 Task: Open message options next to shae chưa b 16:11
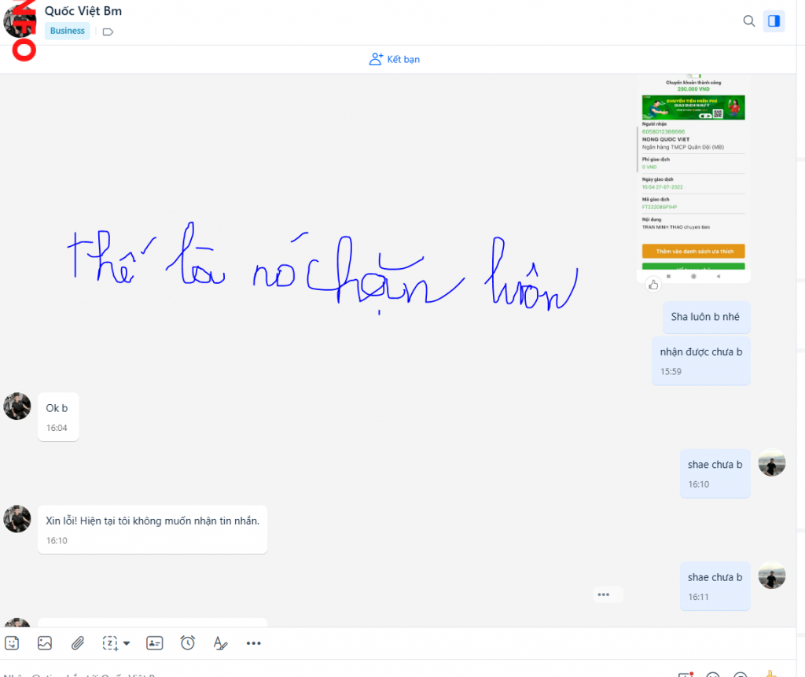604,594
